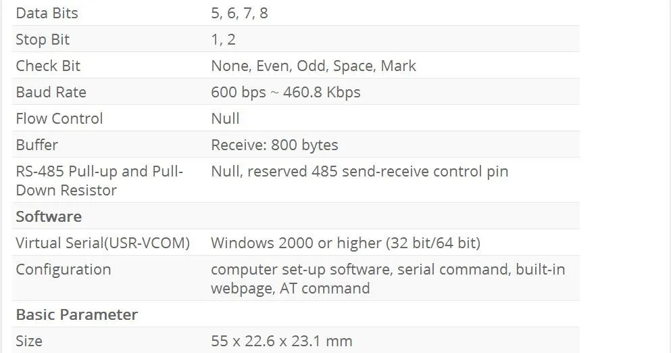The height and width of the screenshot is (353, 671).
Task: Click the Stop Bit value 1, 2
Action: (x=223, y=39)
